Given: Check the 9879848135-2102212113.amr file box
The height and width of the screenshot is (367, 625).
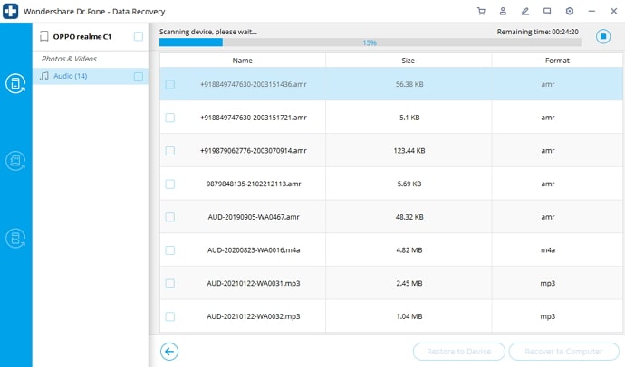Looking at the screenshot, I should point(170,183).
